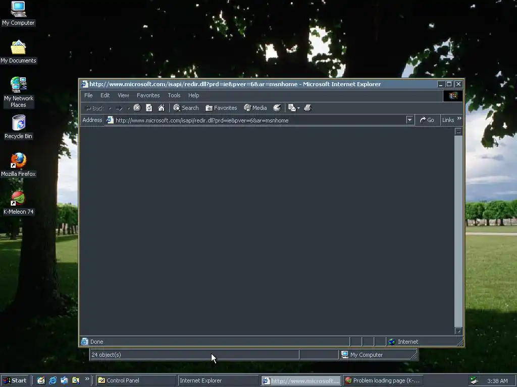Switch to Control Panel taskbar button
This screenshot has height=387, width=517.
(x=136, y=380)
